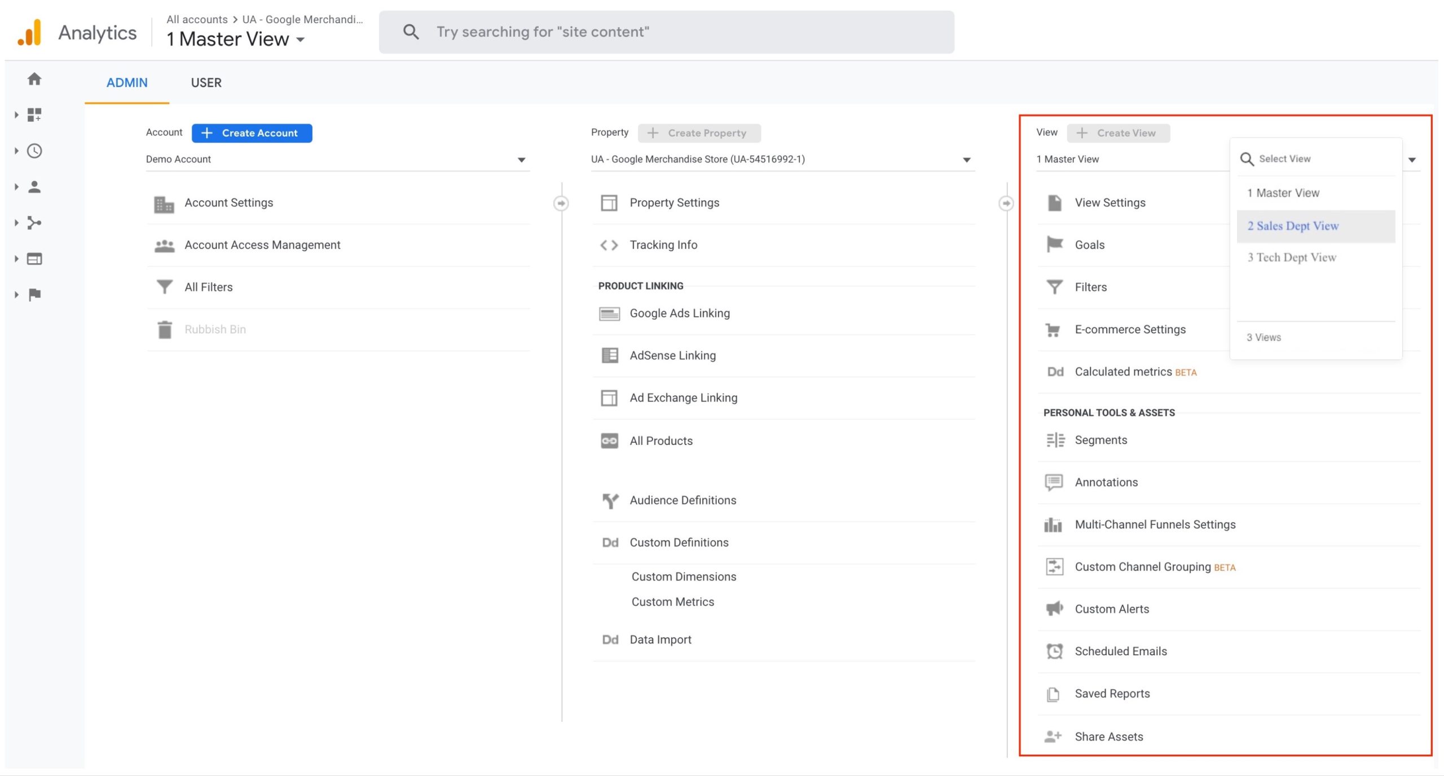This screenshot has width=1444, height=776.
Task: Switch to the USER tab
Action: [x=206, y=83]
